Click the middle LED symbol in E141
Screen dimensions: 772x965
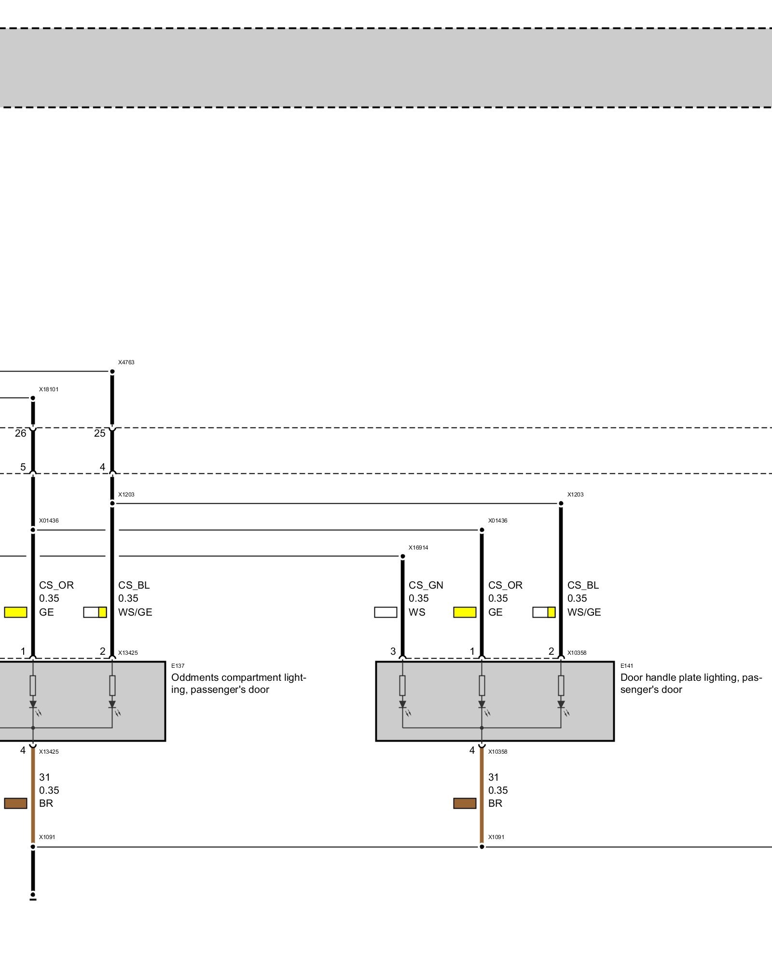click(482, 705)
